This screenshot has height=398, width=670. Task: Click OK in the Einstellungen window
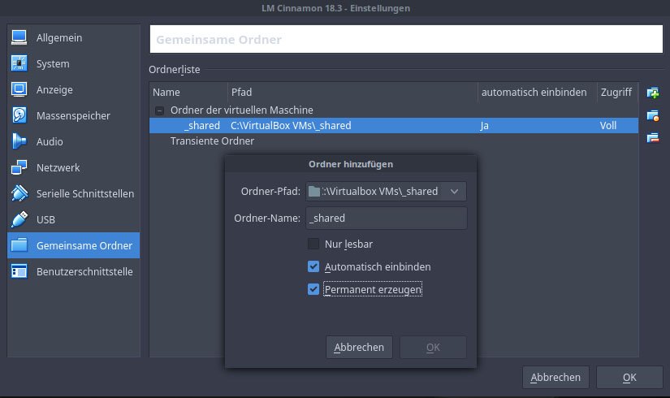tap(629, 378)
